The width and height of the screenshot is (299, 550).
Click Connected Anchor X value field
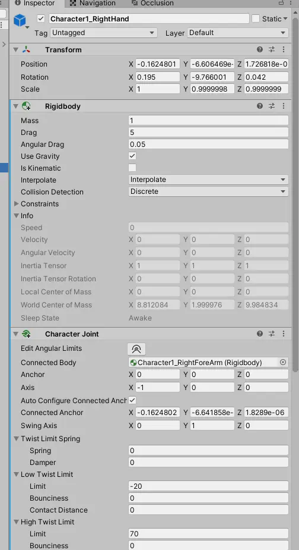point(158,413)
